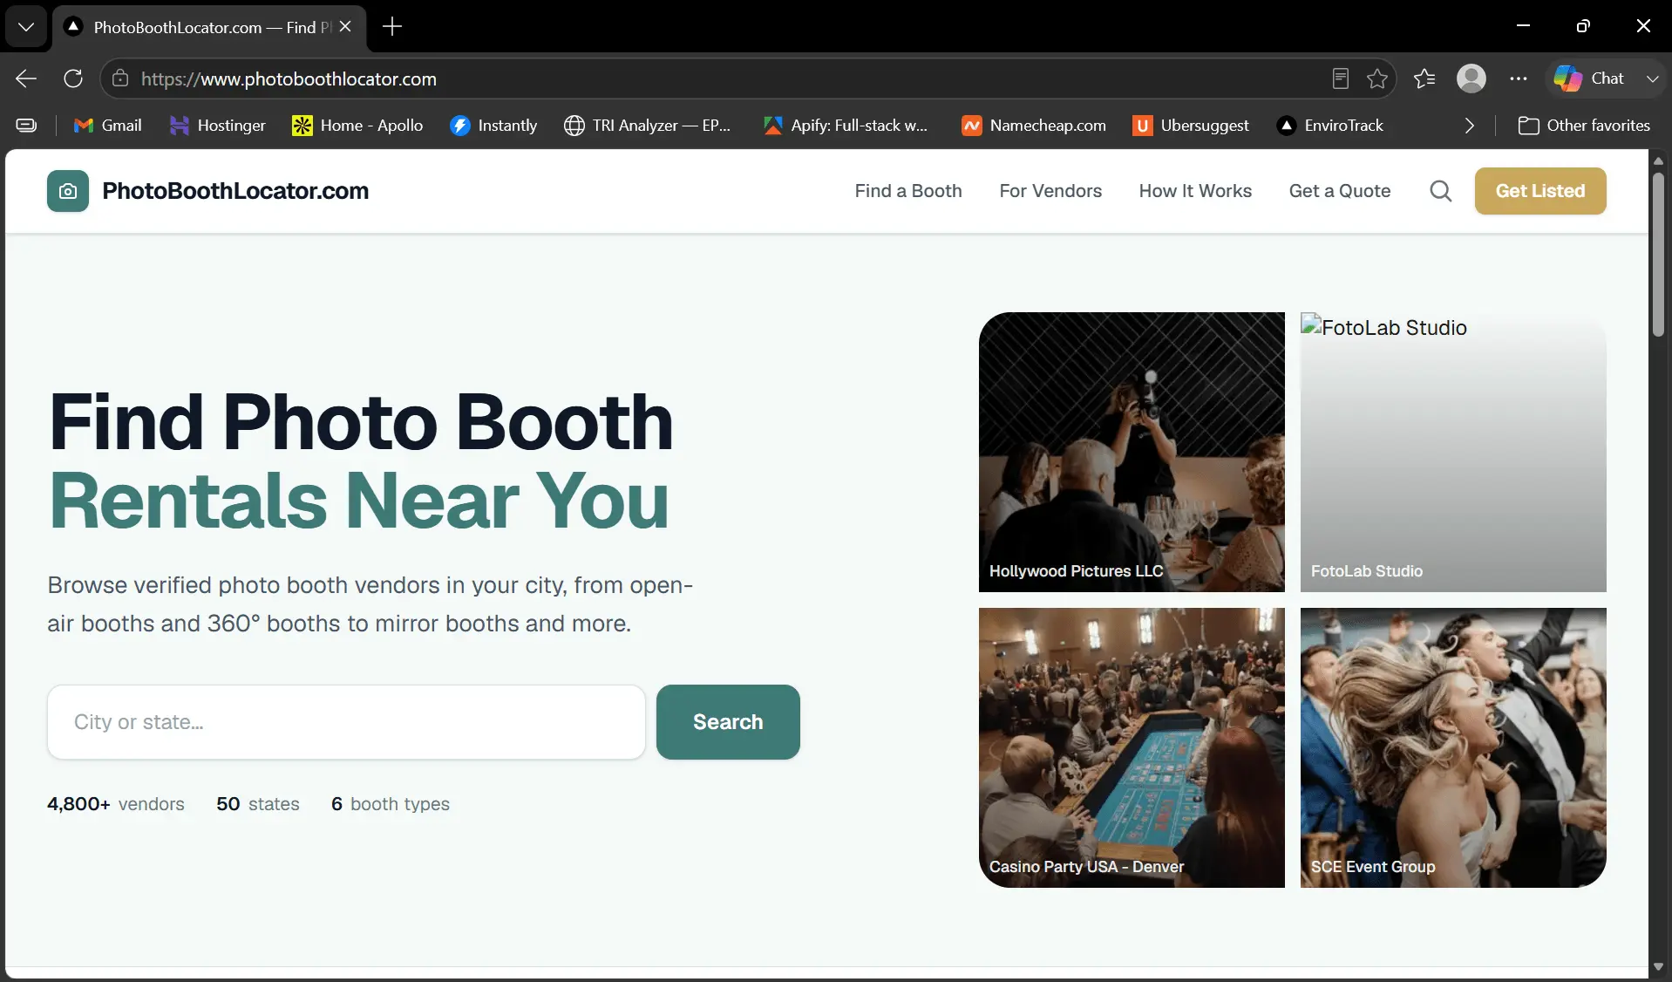Viewport: 1672px width, 982px height.
Task: Toggle the favorites bar sidebar icon
Action: [26, 126]
